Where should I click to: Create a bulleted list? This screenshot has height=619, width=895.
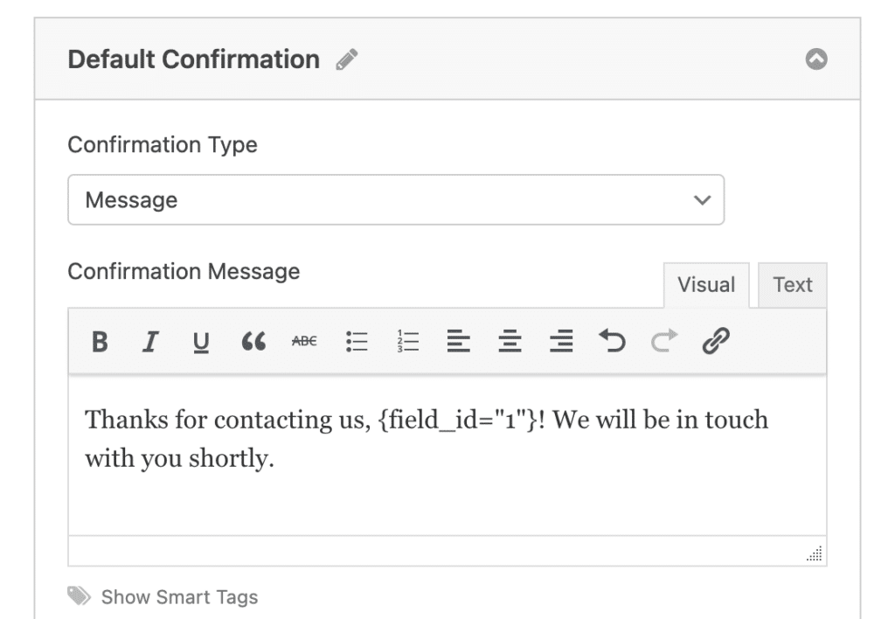click(x=356, y=342)
